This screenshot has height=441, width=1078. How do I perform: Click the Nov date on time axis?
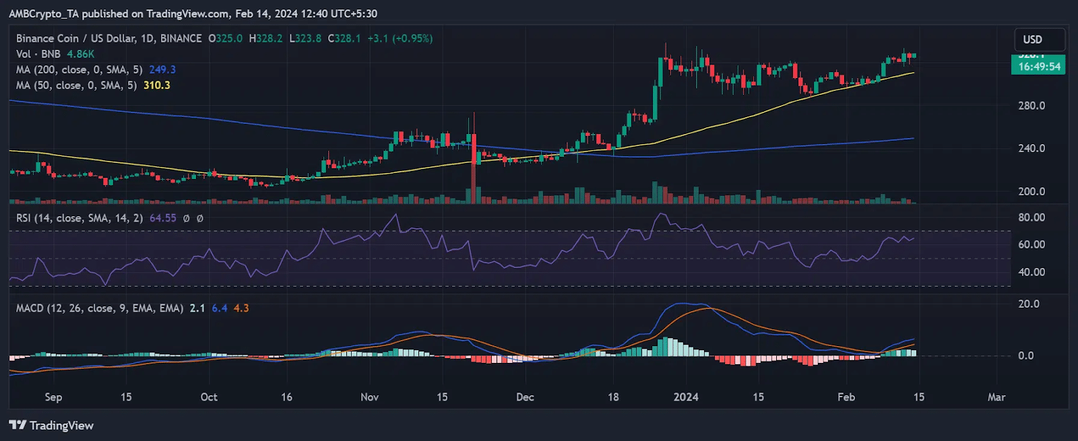tap(369, 397)
